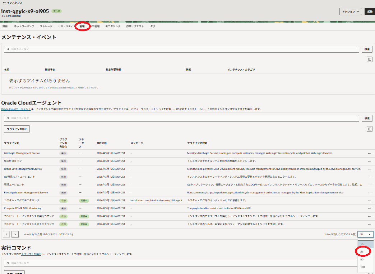Choose 100 from items per page list
The image size is (375, 274).
362,267
